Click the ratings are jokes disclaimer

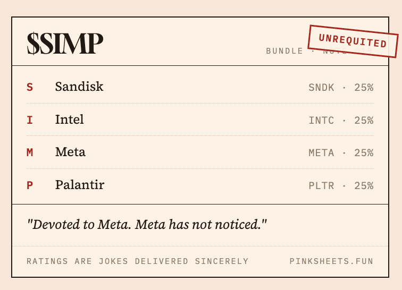(137, 261)
